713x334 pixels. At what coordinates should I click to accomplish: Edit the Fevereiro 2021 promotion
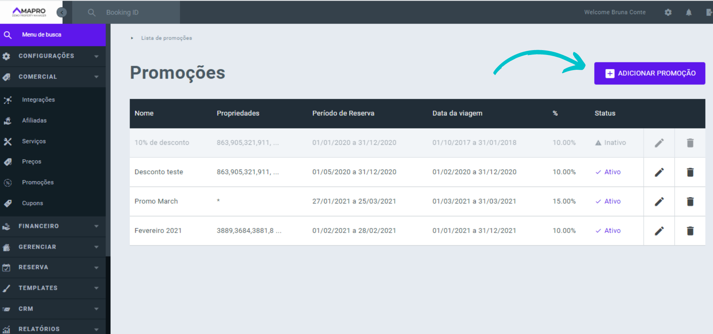point(659,231)
